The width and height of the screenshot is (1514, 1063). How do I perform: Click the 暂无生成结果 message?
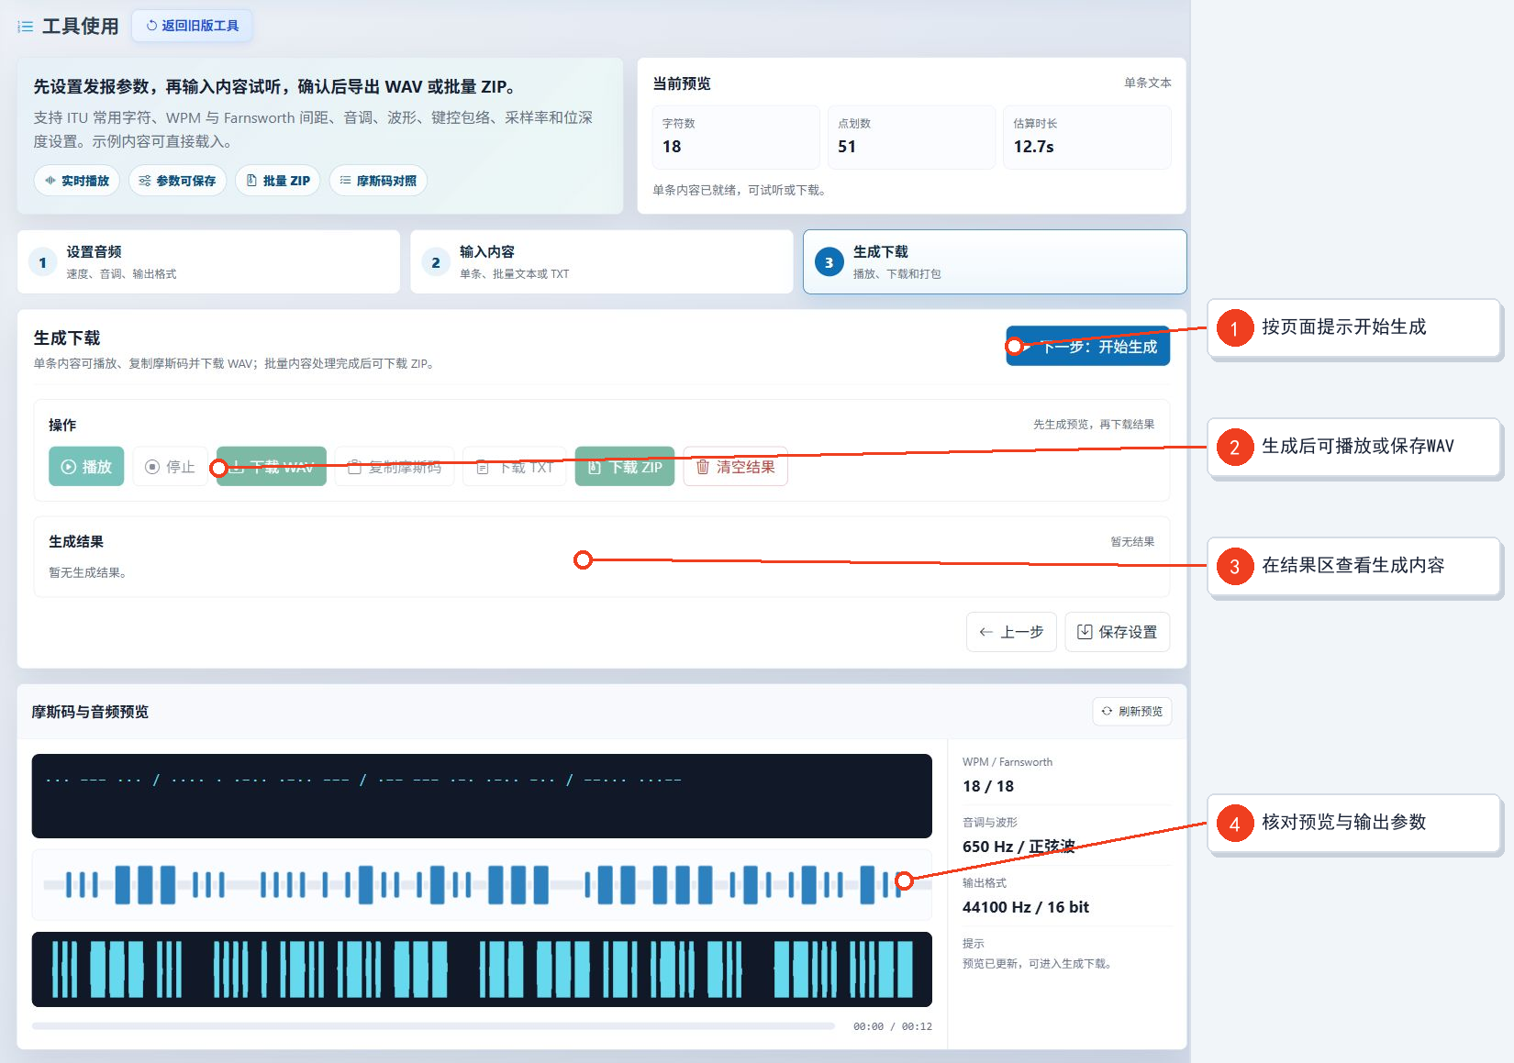pyautogui.click(x=89, y=572)
